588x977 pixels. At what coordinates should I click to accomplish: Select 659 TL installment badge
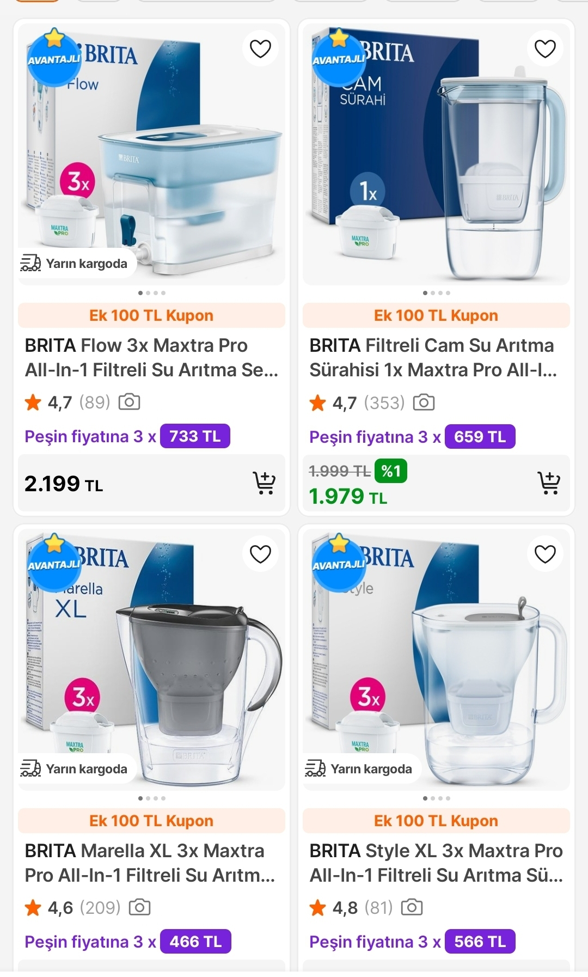[480, 437]
